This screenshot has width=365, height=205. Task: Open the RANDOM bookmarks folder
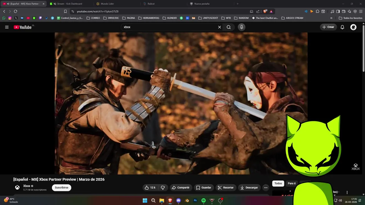[241, 18]
